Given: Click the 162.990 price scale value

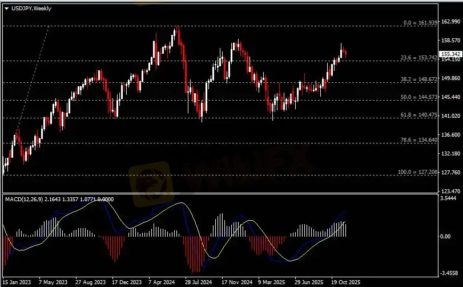Looking at the screenshot, I should [451, 21].
